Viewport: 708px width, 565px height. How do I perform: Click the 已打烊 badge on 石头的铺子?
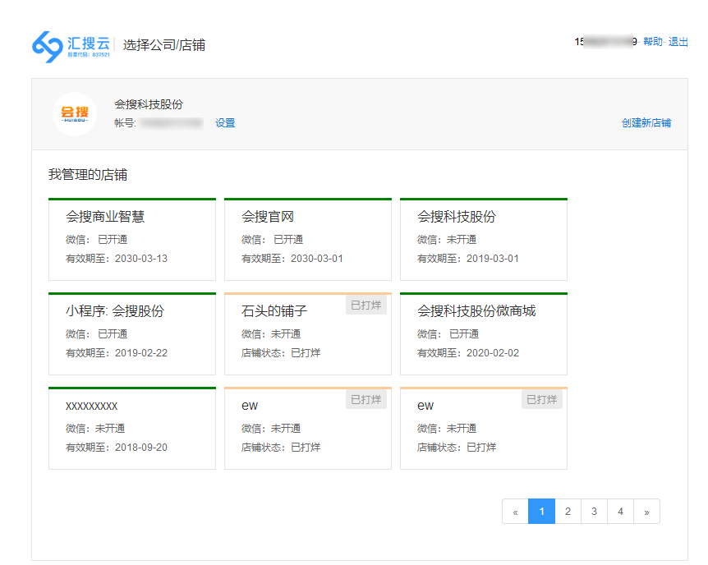(365, 304)
